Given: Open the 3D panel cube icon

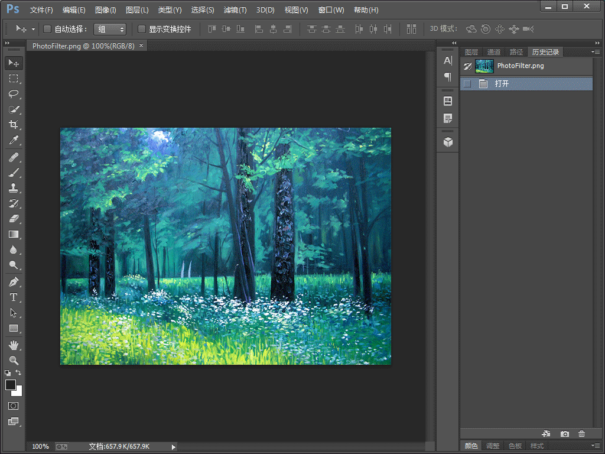Looking at the screenshot, I should pyautogui.click(x=448, y=142).
